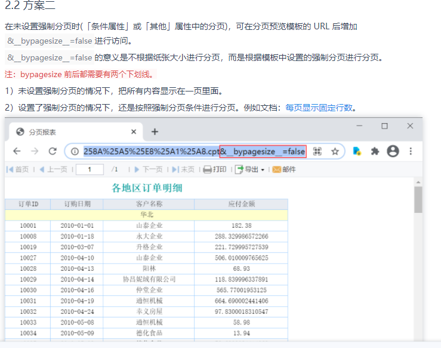Click amount 58.98 cell
Image resolution: width=441 pixels, height=348 pixels.
tap(241, 322)
